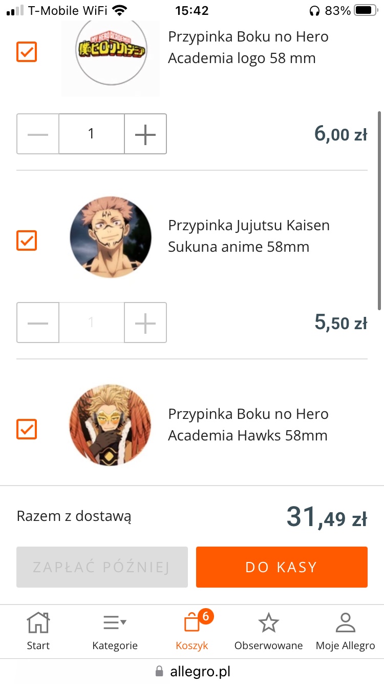Open the Obserwowane star icon

coord(268,623)
